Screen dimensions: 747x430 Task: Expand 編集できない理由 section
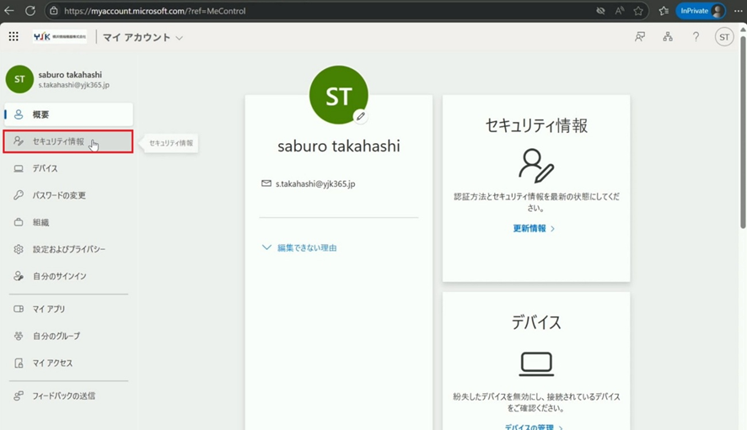click(x=300, y=247)
